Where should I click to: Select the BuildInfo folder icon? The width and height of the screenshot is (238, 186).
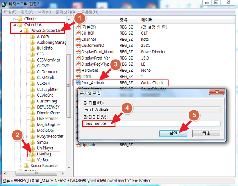tap(32, 48)
